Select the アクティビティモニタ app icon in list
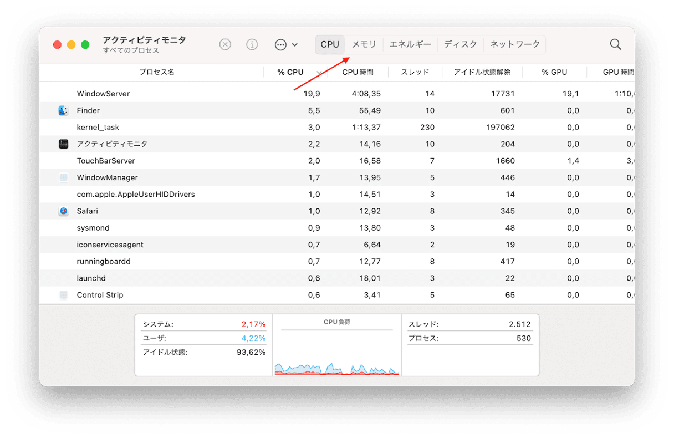The width and height of the screenshot is (674, 438). coord(63,144)
